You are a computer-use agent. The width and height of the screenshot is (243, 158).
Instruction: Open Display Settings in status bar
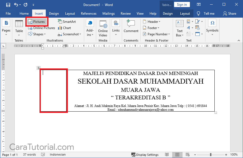[x=145, y=154]
